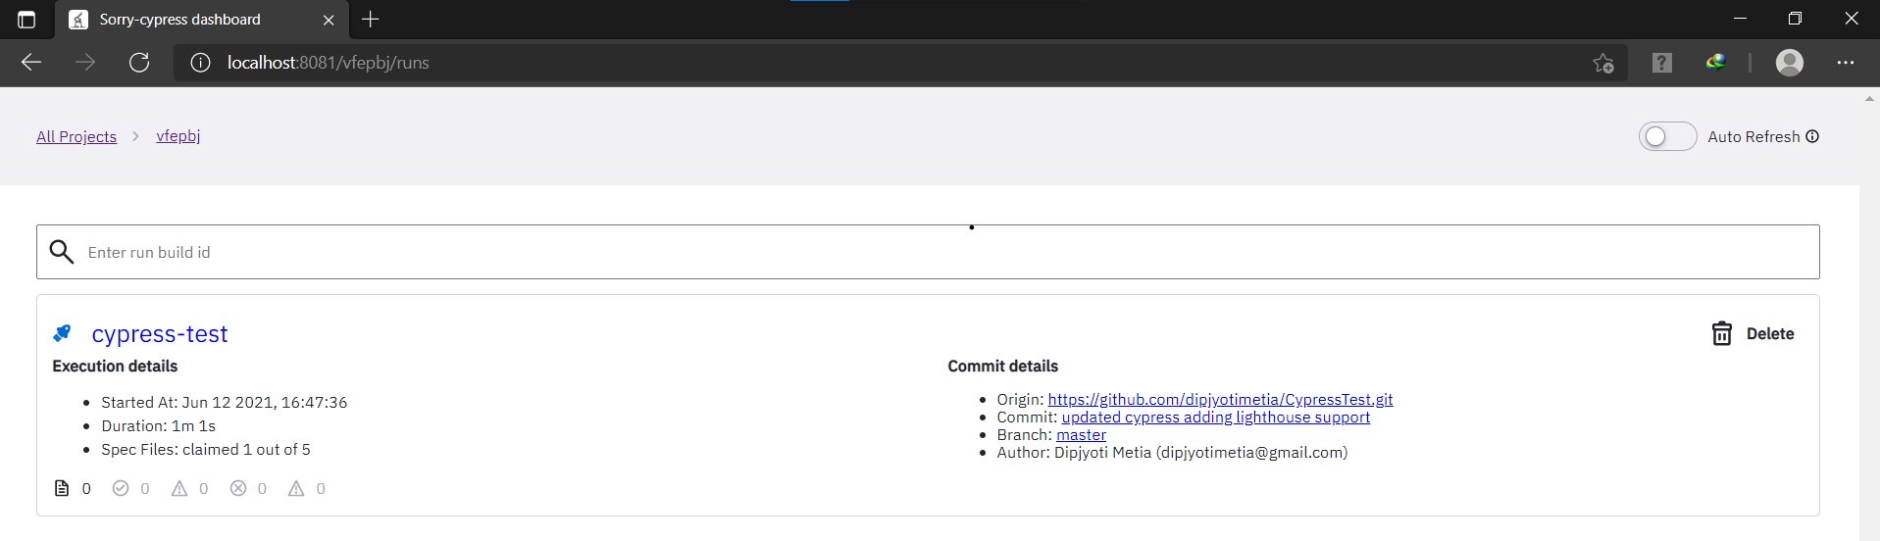Click the Author Dipjyoti Metia text
This screenshot has height=541, width=1880.
[1172, 453]
